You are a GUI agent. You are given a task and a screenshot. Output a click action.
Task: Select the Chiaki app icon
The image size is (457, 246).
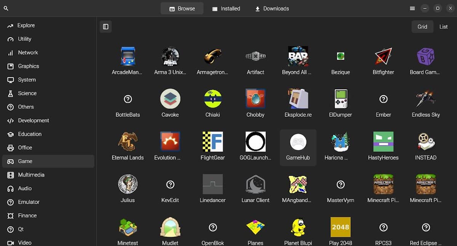pos(213,99)
